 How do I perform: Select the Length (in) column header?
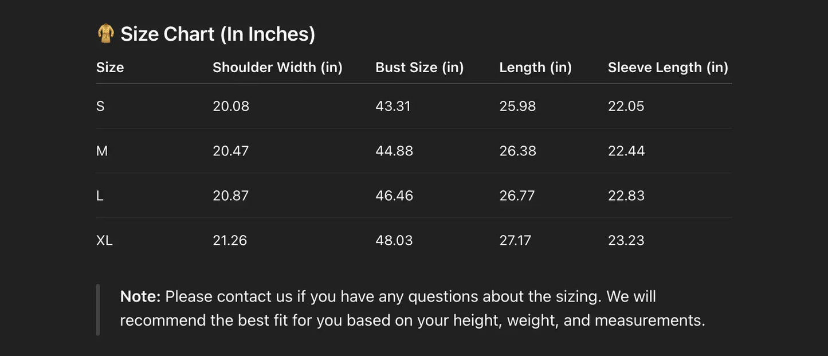[535, 67]
